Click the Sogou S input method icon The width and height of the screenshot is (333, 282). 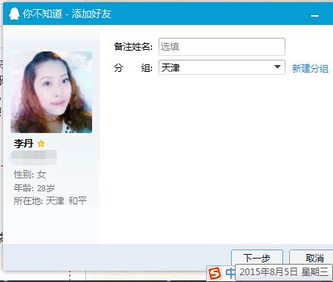215,273
